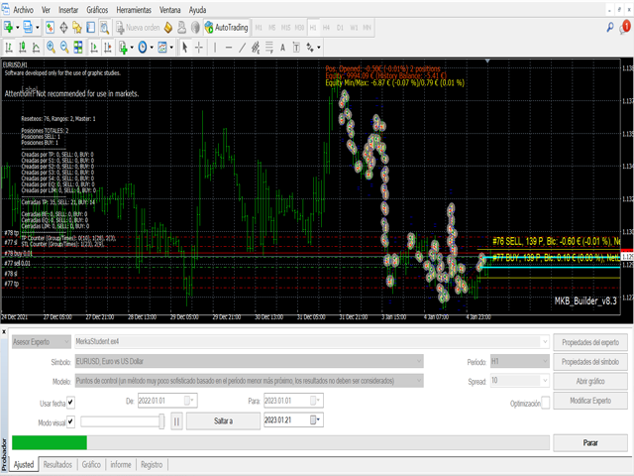Image resolution: width=634 pixels, height=476 pixels.
Task: Open the MerkaStudent.ex4 expert dropdown
Action: pyautogui.click(x=312, y=342)
